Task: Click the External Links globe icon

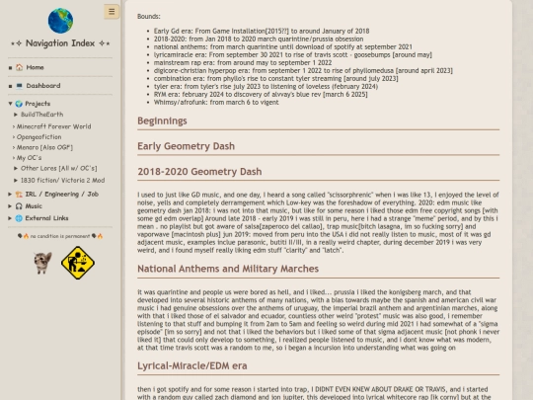Action: [x=19, y=218]
